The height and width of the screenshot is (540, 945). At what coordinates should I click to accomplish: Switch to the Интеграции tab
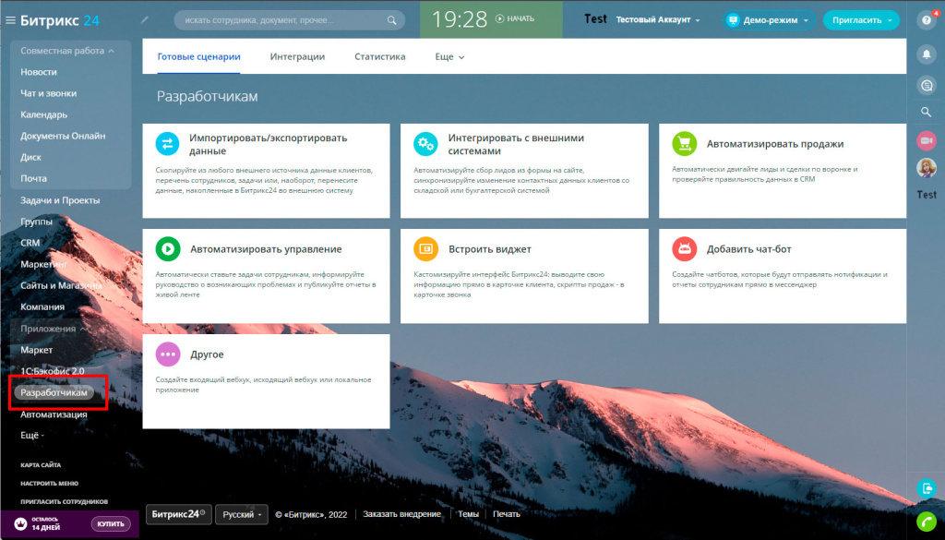tap(297, 57)
